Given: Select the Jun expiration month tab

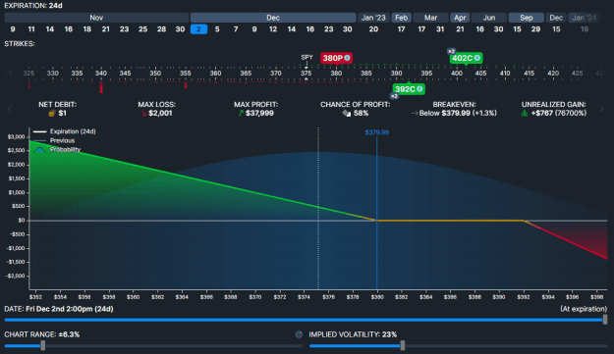Looking at the screenshot, I should point(489,18).
